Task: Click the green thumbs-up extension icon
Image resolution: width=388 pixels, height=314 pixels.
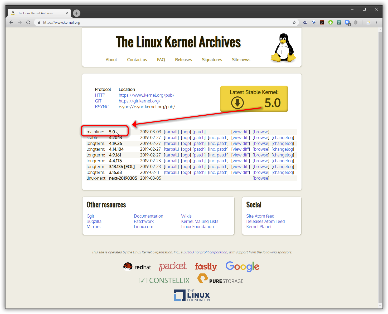Action: click(331, 22)
